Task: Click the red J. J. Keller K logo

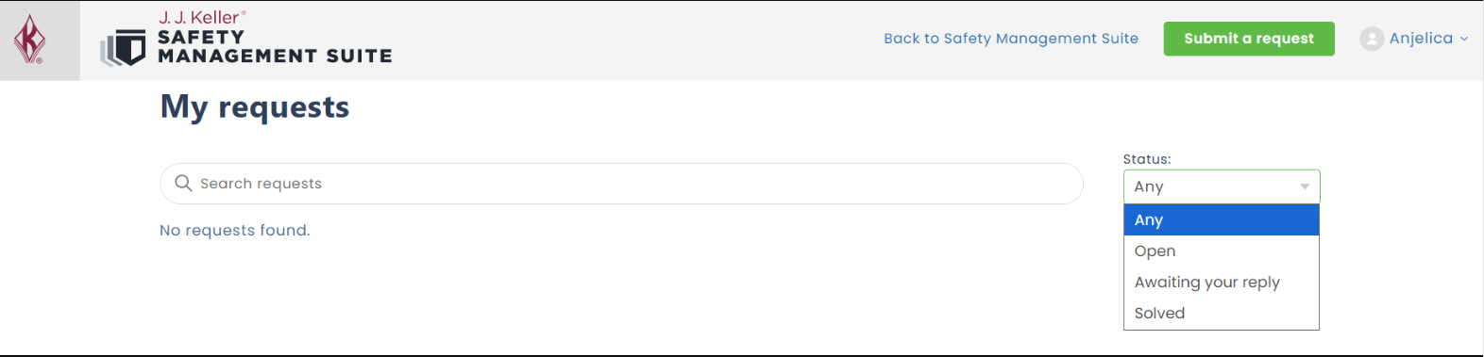Action: click(29, 40)
